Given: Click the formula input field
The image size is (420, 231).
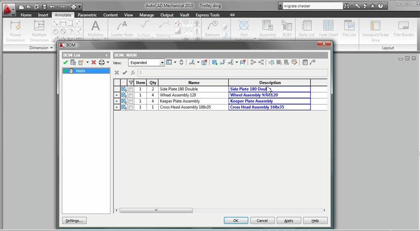Looking at the screenshot, I should [232, 73].
